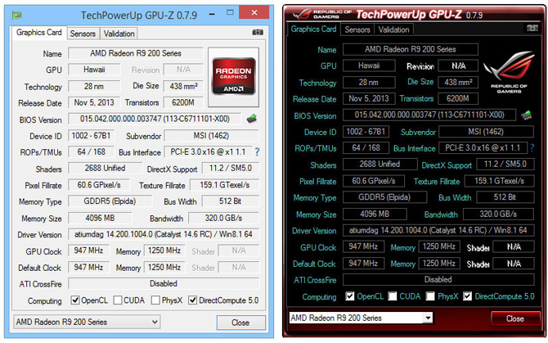Click the GPU field showing Hawaii in the left window

pos(94,70)
